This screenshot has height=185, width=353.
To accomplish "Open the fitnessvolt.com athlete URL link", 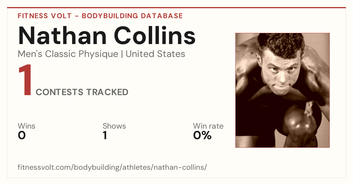I will (112, 167).
